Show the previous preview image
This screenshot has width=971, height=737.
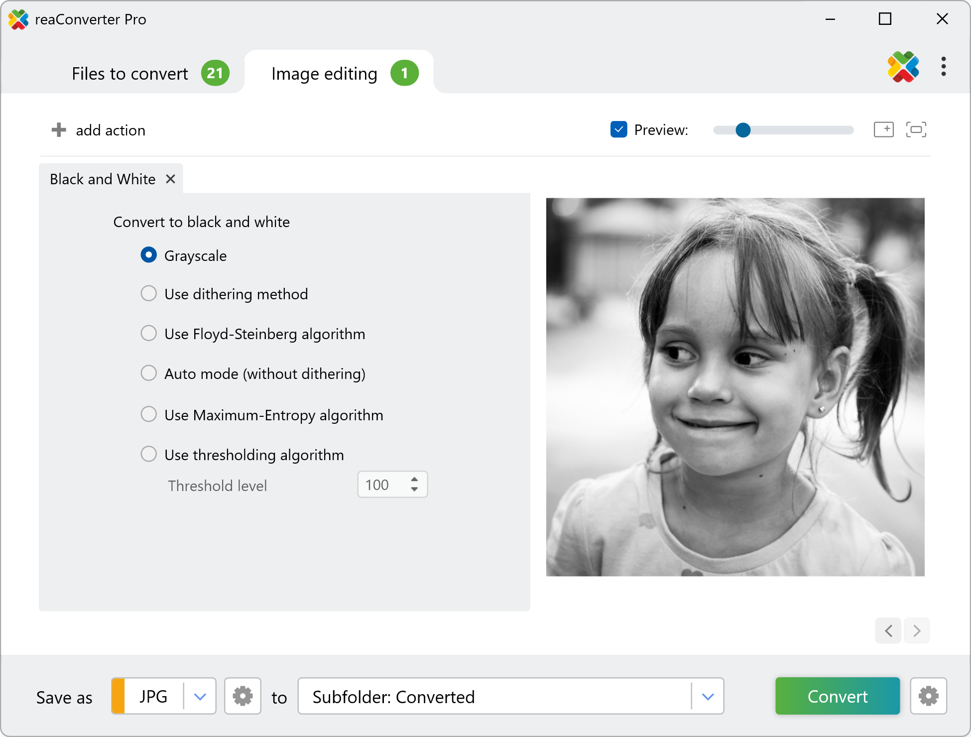(888, 631)
